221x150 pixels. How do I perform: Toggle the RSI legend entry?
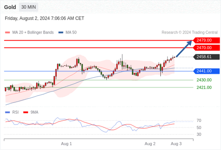12,112
